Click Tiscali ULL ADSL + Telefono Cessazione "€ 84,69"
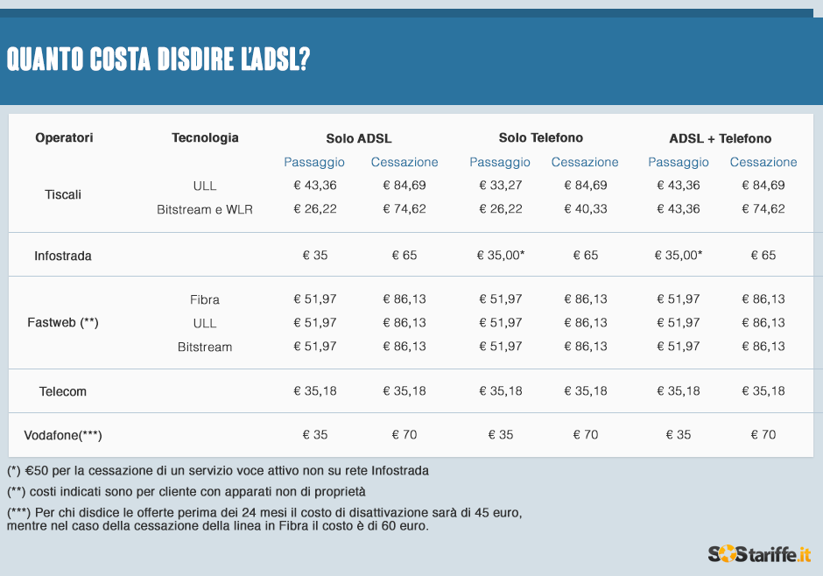The height and width of the screenshot is (576, 823). 763,186
